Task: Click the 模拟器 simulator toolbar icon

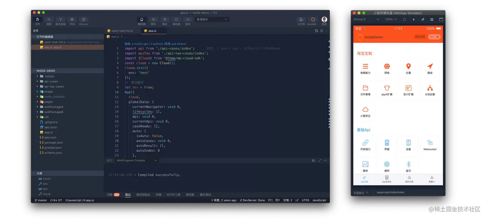Action: click(141, 19)
